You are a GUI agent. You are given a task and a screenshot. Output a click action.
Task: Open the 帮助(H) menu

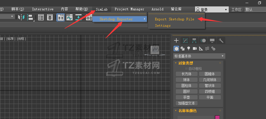[x=82, y=9]
